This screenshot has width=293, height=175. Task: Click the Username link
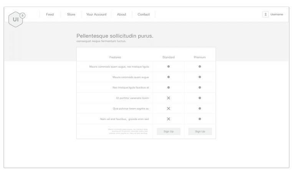pos(276,15)
